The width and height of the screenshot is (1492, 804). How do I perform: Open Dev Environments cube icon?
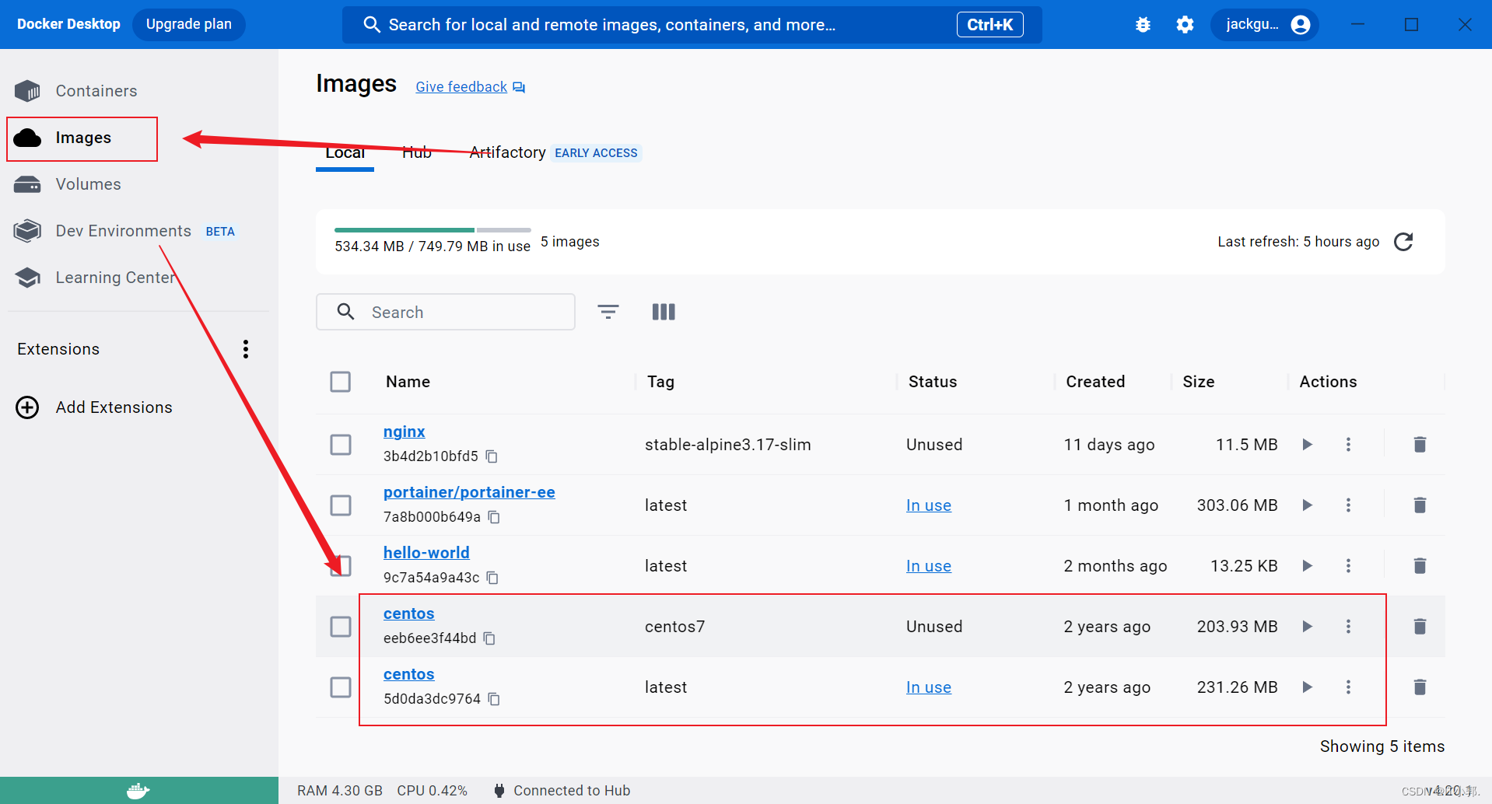point(27,231)
